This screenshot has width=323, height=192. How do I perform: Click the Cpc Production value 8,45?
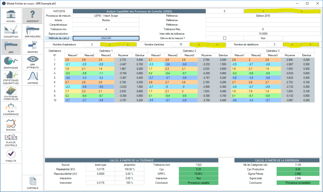pos(298,169)
